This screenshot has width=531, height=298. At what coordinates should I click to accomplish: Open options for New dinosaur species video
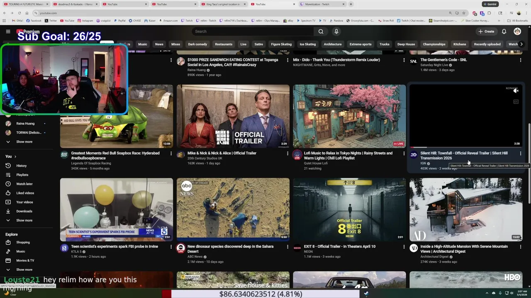tap(287, 247)
